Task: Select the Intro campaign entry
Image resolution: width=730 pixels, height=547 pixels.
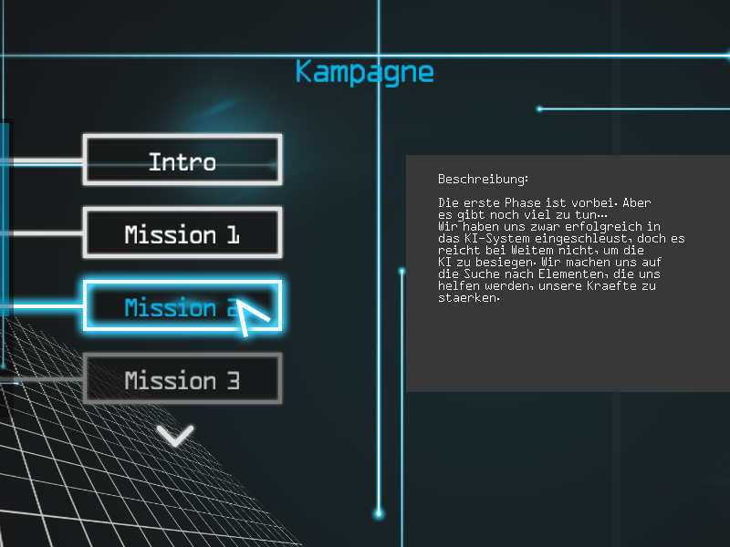Action: (x=182, y=160)
